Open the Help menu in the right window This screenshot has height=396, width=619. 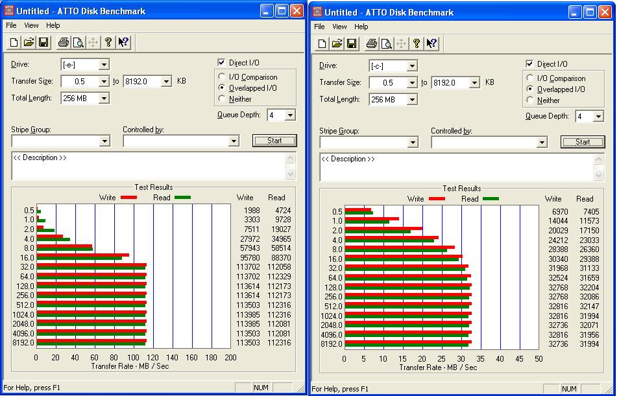pos(361,27)
